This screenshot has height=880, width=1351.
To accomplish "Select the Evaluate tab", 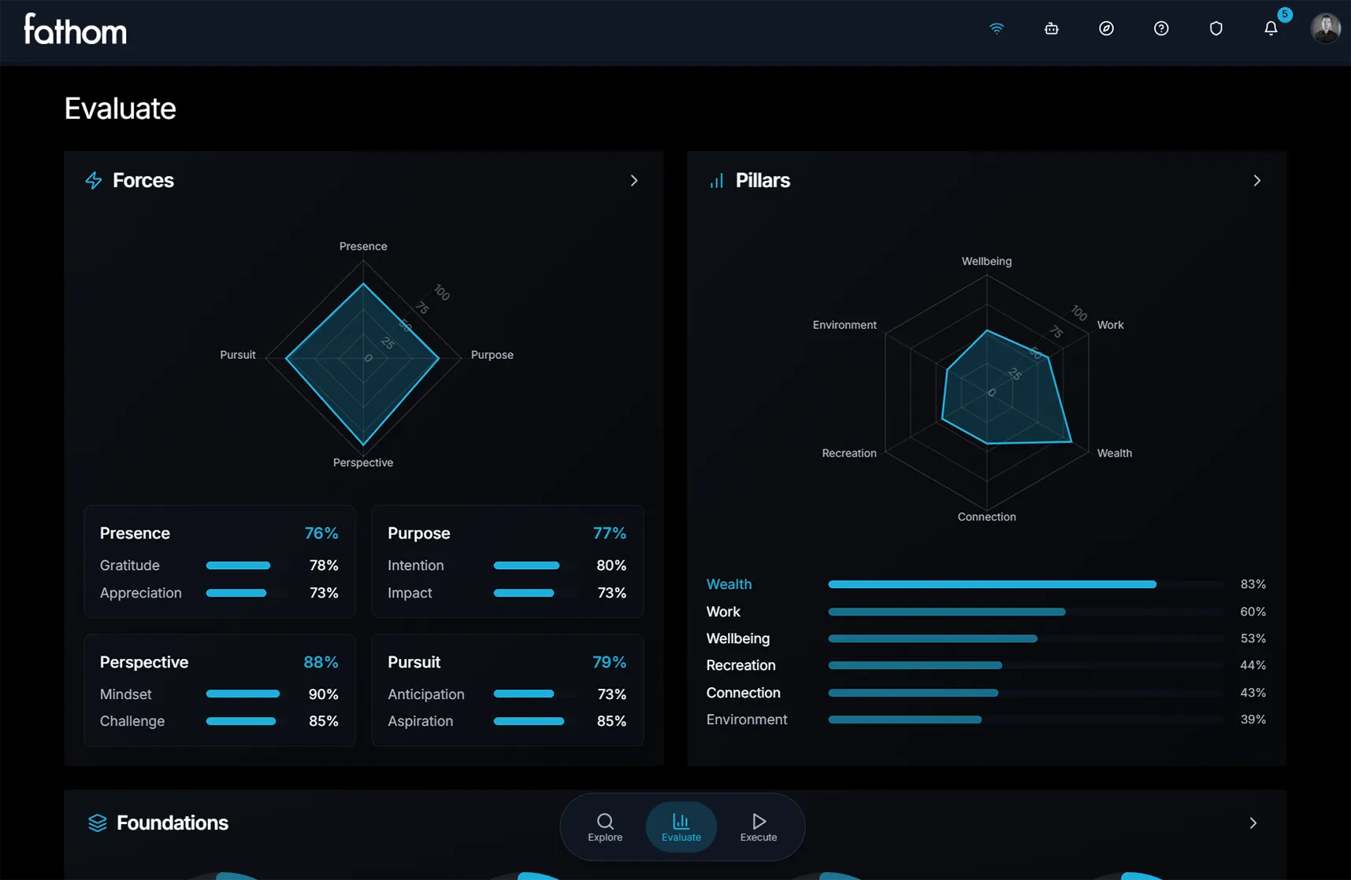I will point(681,826).
